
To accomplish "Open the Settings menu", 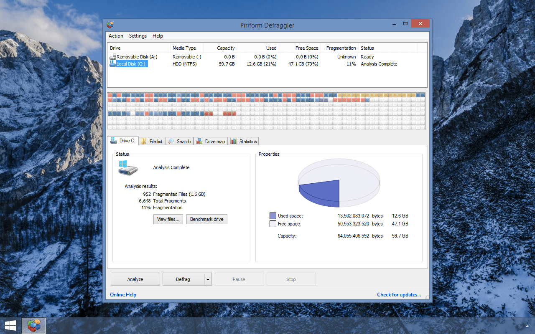I will coord(138,36).
